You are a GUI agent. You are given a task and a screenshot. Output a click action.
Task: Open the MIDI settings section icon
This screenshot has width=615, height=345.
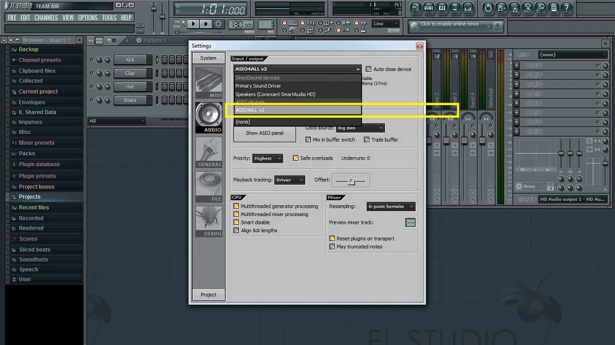tap(209, 83)
